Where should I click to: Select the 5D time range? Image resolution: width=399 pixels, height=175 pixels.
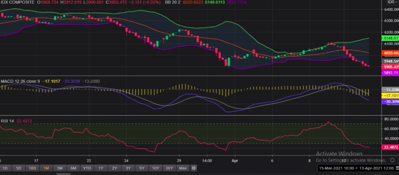19,168
